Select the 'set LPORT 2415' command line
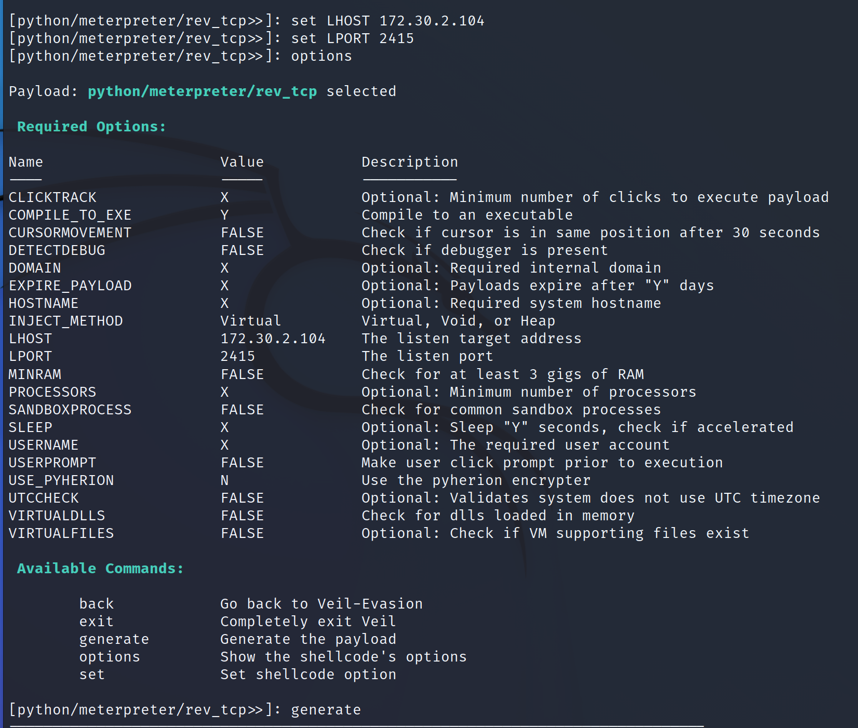The image size is (858, 728). [352, 38]
